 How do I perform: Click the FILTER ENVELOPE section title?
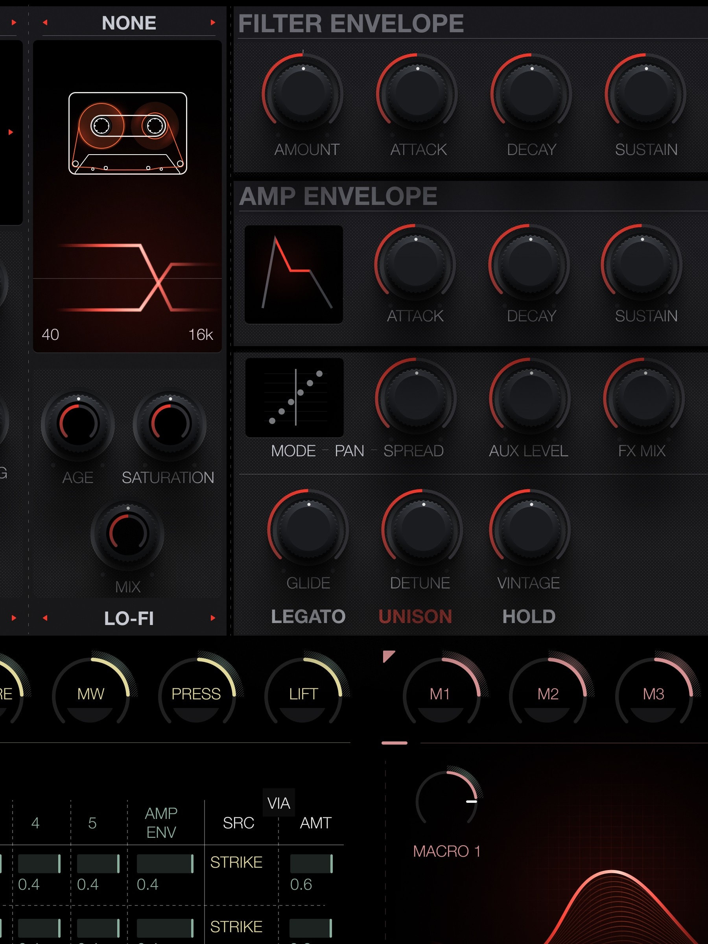pos(351,24)
